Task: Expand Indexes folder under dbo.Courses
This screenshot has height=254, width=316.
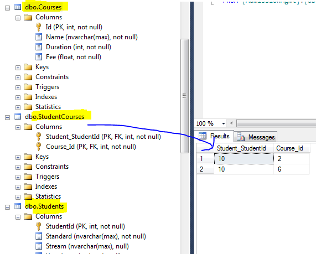Action: tap(18, 97)
